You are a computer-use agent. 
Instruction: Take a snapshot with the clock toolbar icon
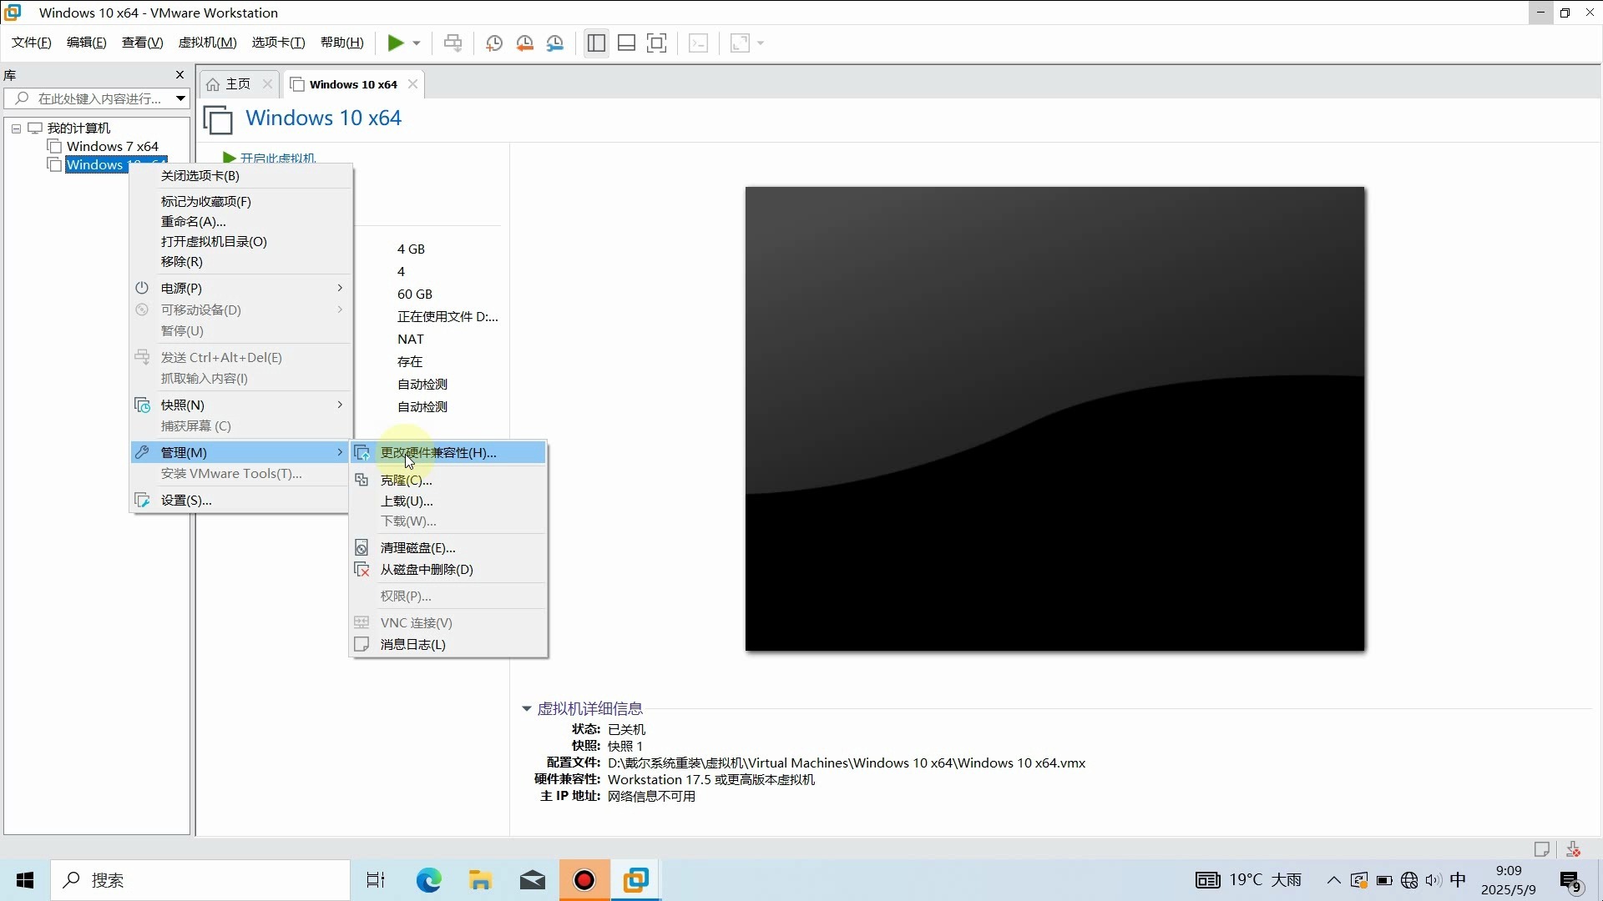coord(494,43)
